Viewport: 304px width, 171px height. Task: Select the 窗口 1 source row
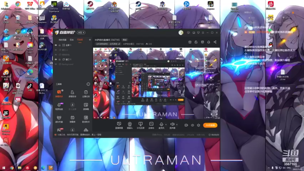pos(73,60)
